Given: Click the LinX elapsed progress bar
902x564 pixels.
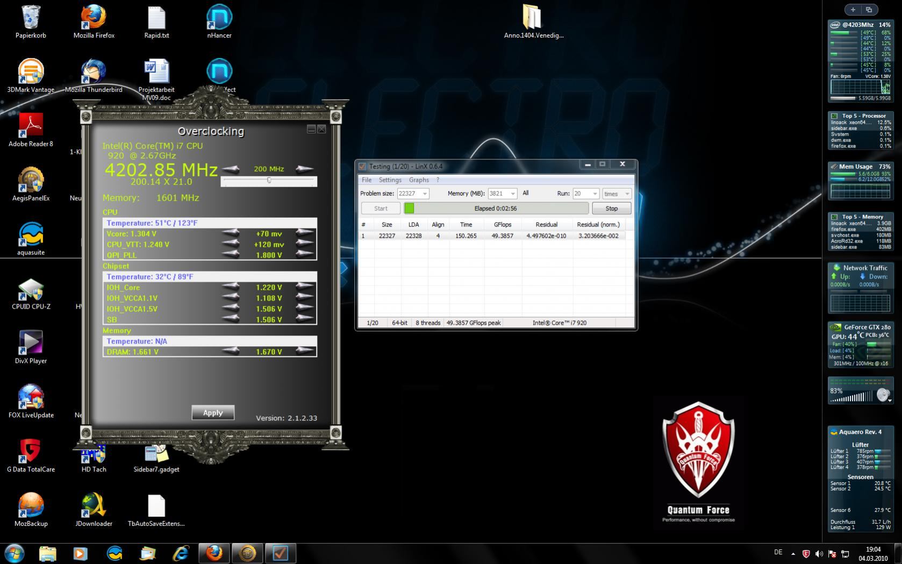Looking at the screenshot, I should click(x=496, y=208).
